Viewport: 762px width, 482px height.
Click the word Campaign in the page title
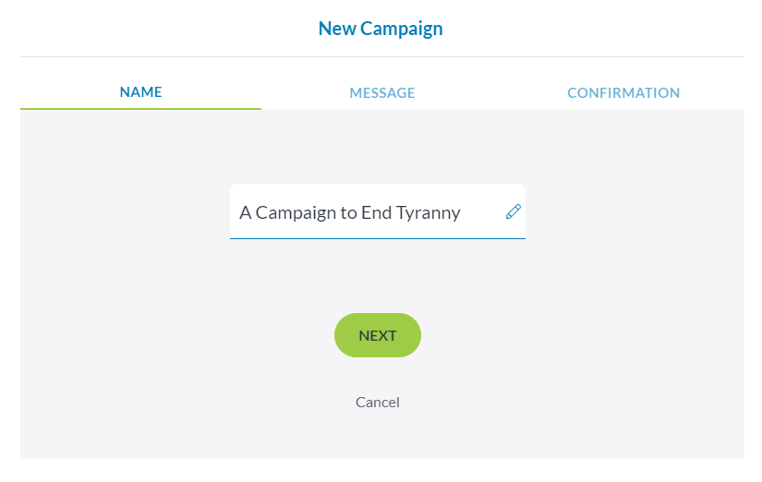point(401,29)
